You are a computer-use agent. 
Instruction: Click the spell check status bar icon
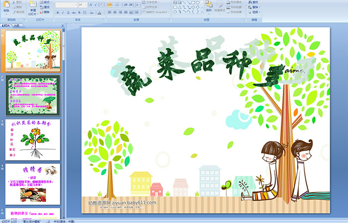pyautogui.click(x=48, y=221)
